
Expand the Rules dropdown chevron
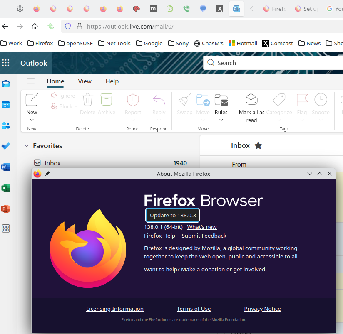point(221,120)
